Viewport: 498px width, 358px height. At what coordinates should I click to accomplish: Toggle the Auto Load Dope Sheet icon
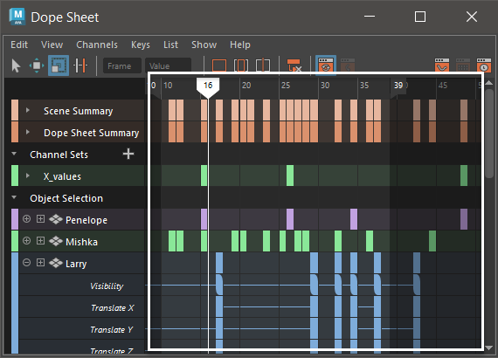tap(326, 65)
